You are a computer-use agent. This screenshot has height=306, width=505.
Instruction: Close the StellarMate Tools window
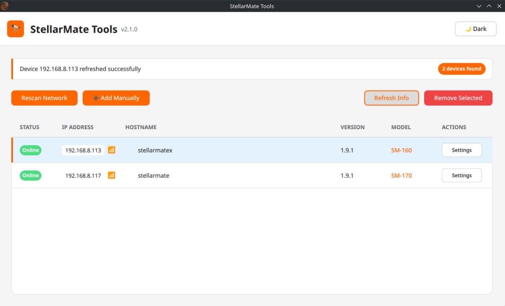(x=499, y=6)
